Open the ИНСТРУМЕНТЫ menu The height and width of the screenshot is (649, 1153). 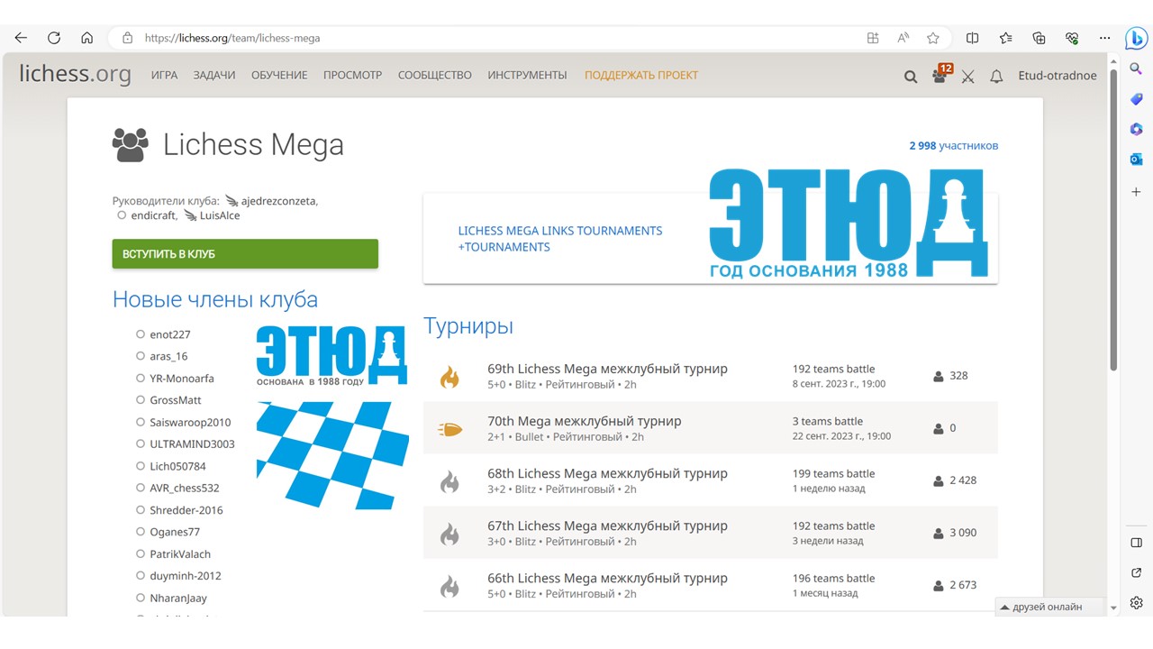coord(527,76)
